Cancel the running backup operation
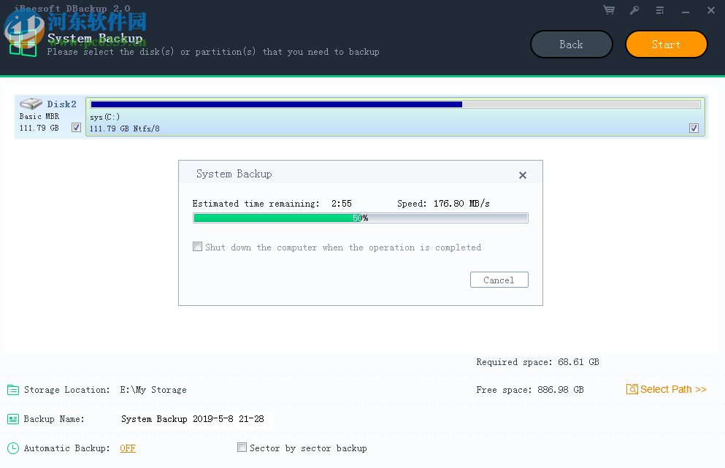Viewport: 725px width, 468px height. (499, 280)
